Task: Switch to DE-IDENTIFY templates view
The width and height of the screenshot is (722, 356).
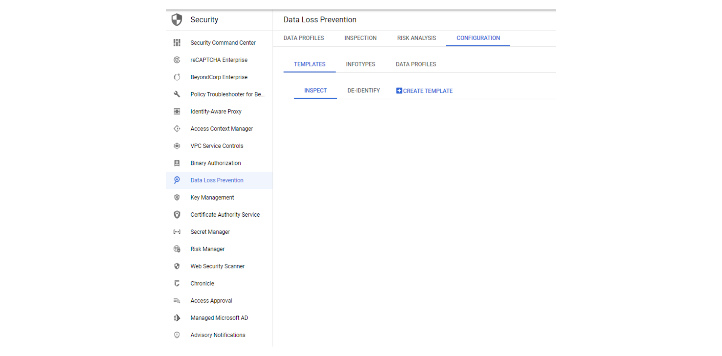Action: coord(363,90)
